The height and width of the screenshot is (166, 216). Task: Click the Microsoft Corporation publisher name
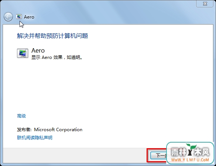click(58, 130)
